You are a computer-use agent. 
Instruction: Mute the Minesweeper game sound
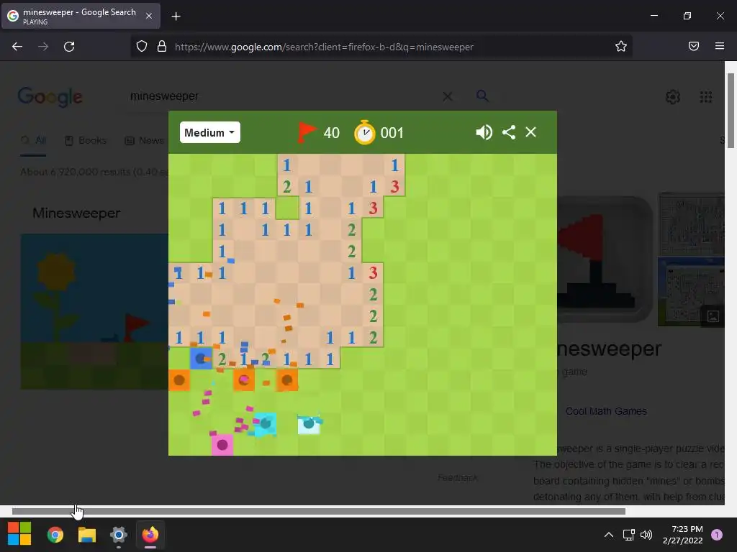(x=484, y=132)
